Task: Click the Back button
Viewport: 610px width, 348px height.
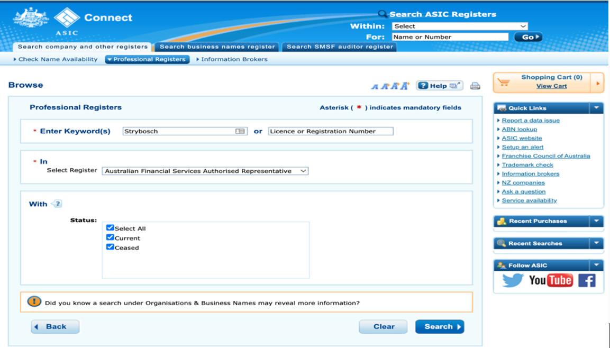Action: pos(55,327)
